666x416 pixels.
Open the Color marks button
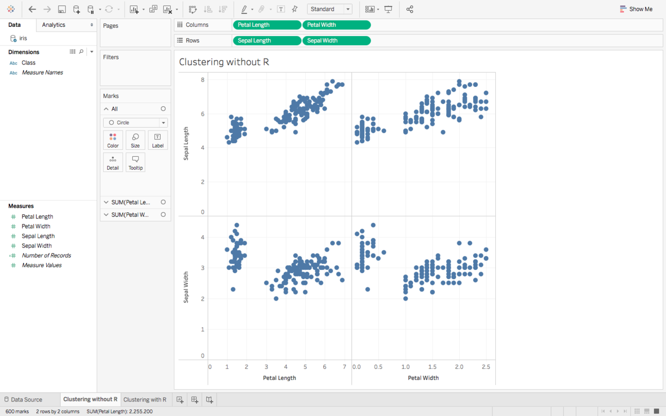tap(113, 140)
